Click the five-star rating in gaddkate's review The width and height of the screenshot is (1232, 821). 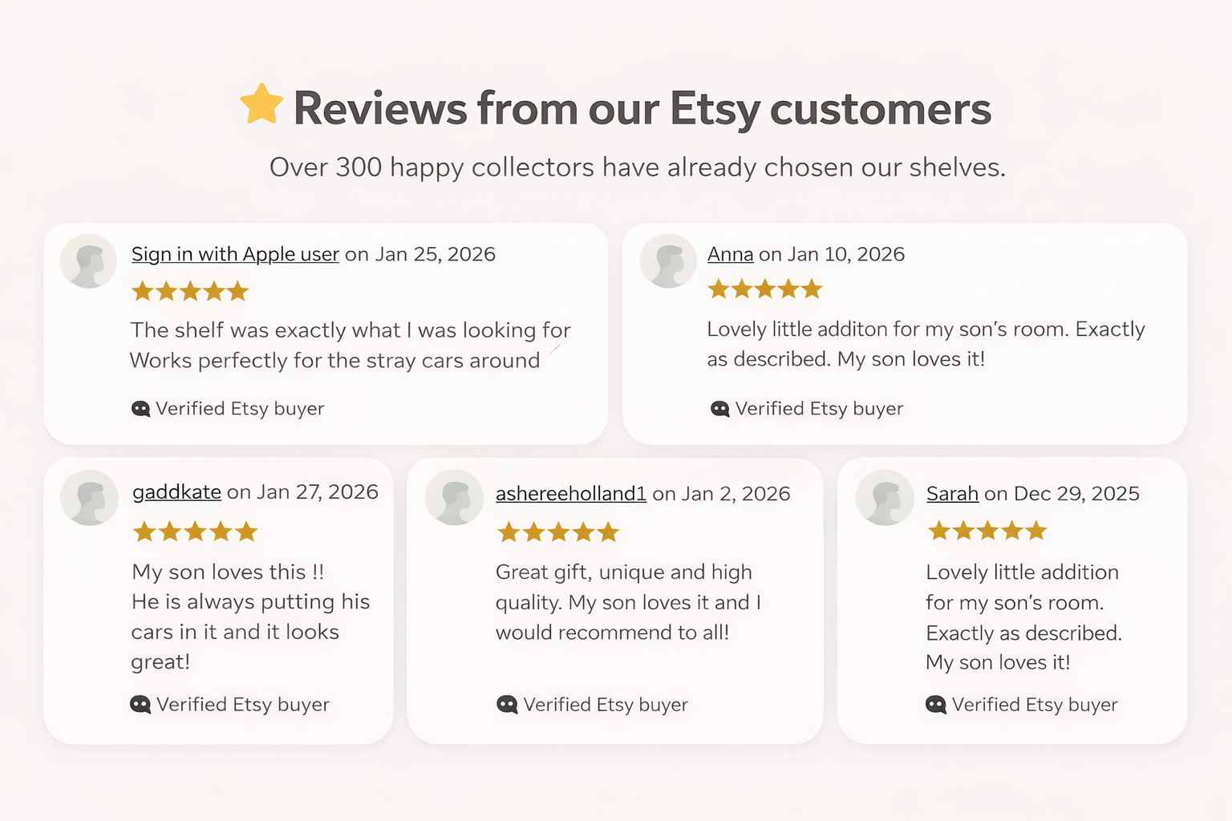pyautogui.click(x=195, y=532)
